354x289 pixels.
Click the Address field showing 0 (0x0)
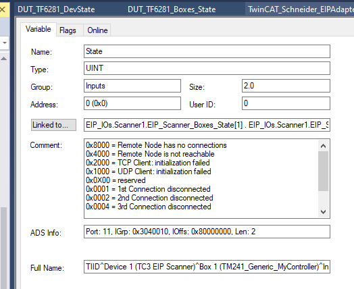click(132, 103)
